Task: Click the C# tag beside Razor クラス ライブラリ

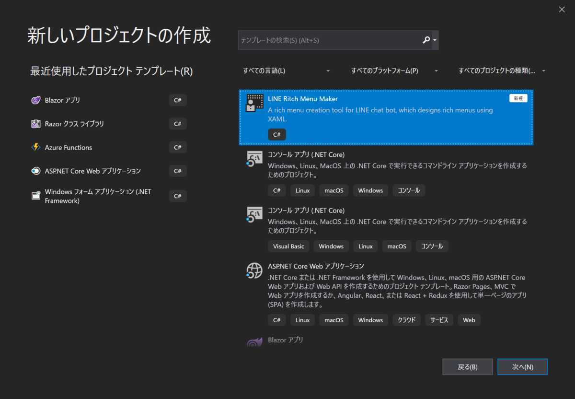Action: [178, 124]
